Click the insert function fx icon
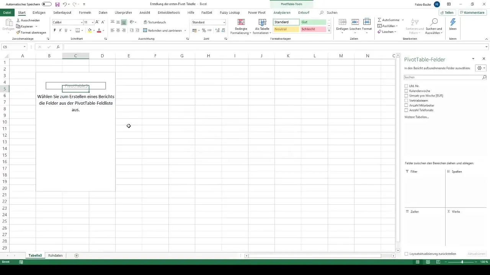490x275 pixels. click(x=58, y=47)
